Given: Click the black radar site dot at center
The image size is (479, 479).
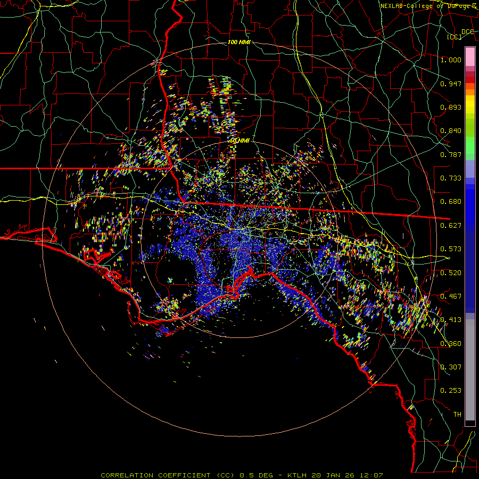Looking at the screenshot, I should point(239,238).
